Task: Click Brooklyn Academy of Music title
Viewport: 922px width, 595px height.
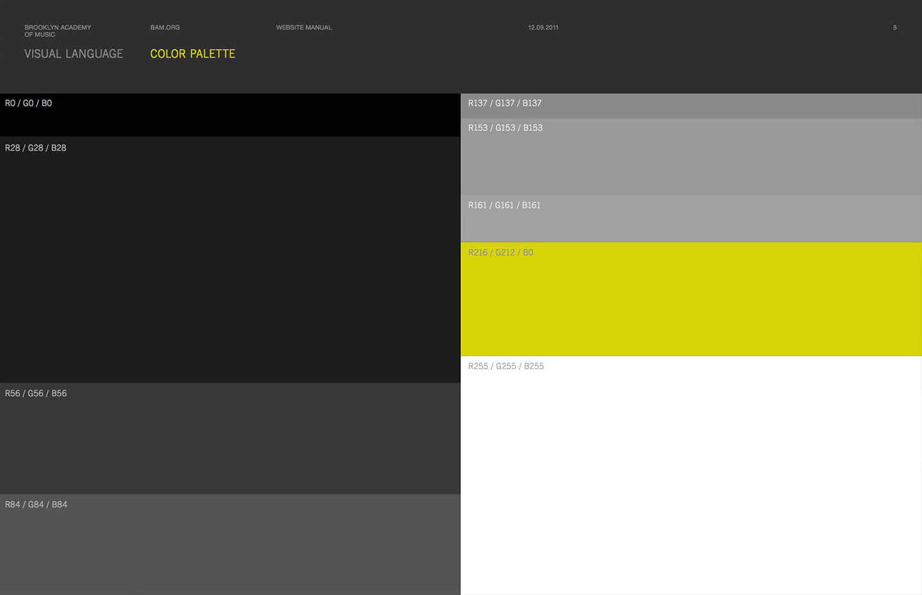Action: [x=57, y=31]
